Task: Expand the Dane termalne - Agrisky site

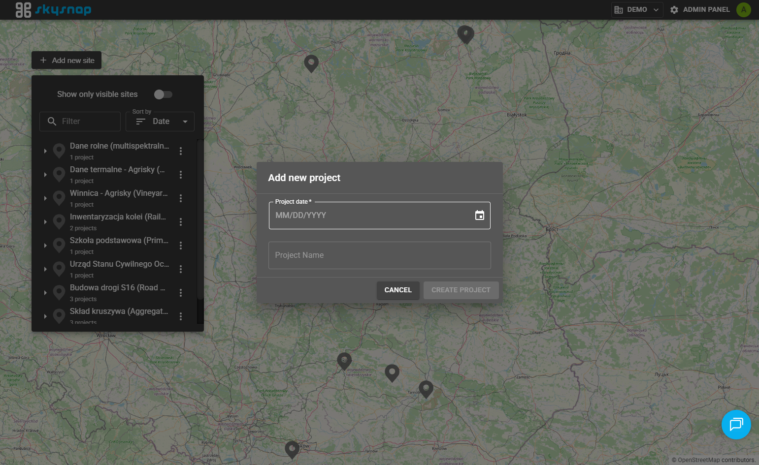Action: [x=45, y=175]
